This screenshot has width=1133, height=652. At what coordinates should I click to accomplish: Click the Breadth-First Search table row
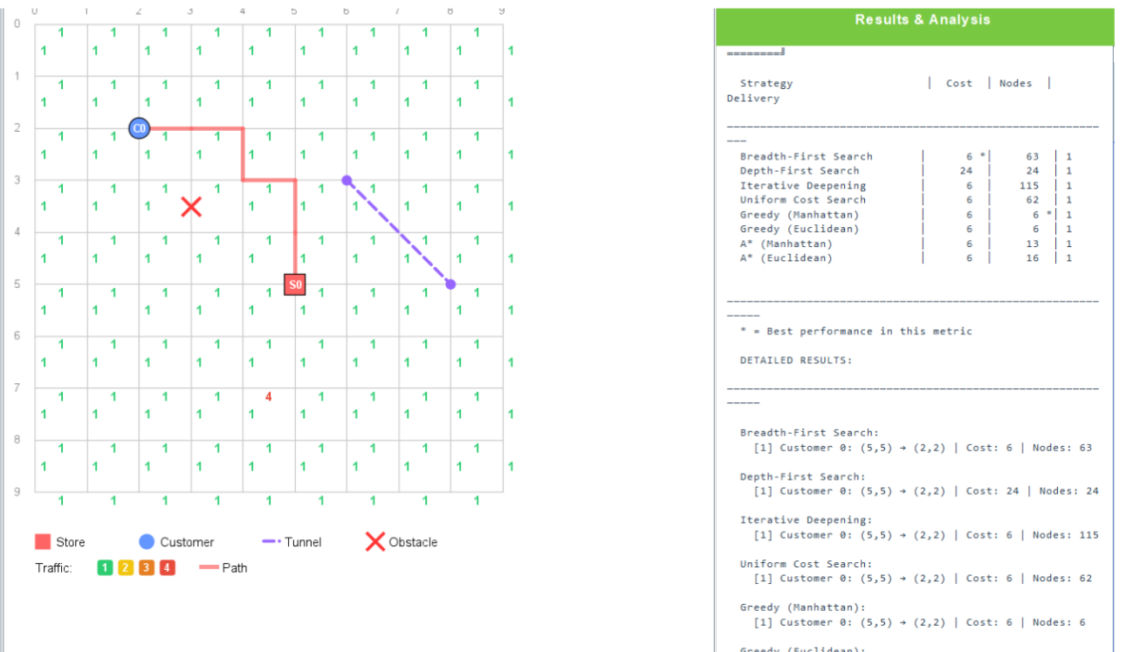[x=906, y=157]
